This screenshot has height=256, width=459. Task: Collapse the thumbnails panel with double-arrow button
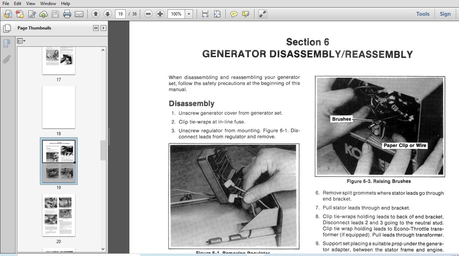click(x=96, y=28)
